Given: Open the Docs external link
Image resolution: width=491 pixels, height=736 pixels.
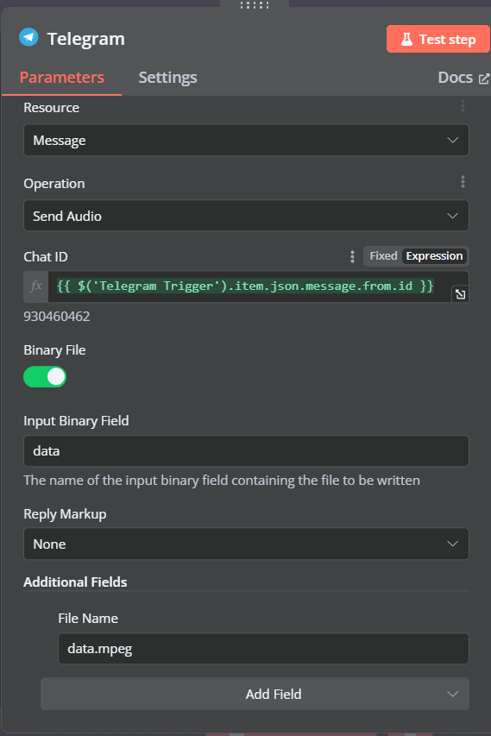Looking at the screenshot, I should [463, 78].
